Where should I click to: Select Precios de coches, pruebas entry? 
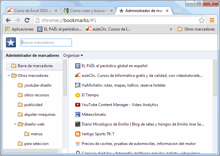(139, 144)
